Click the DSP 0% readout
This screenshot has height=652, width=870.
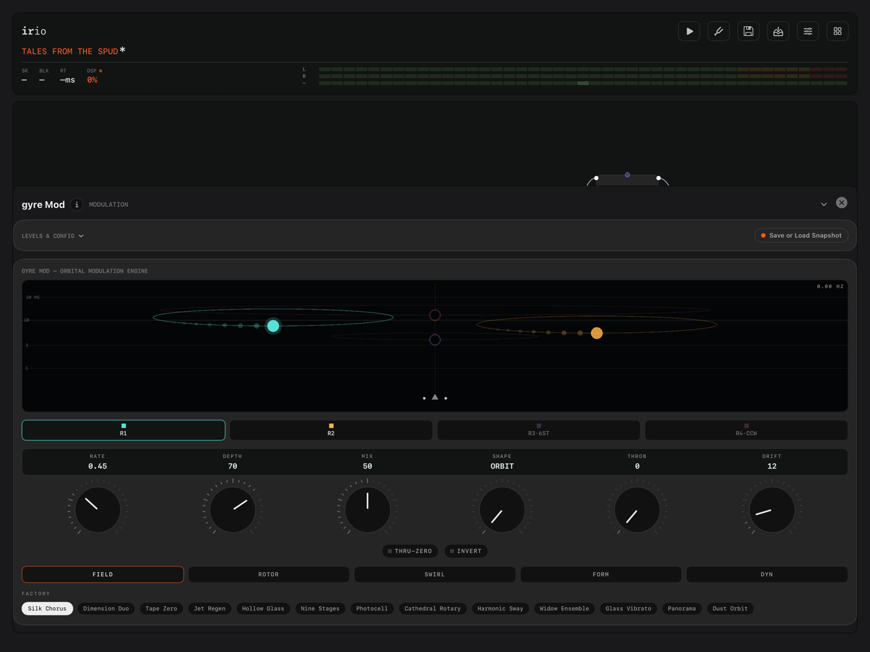[x=92, y=80]
